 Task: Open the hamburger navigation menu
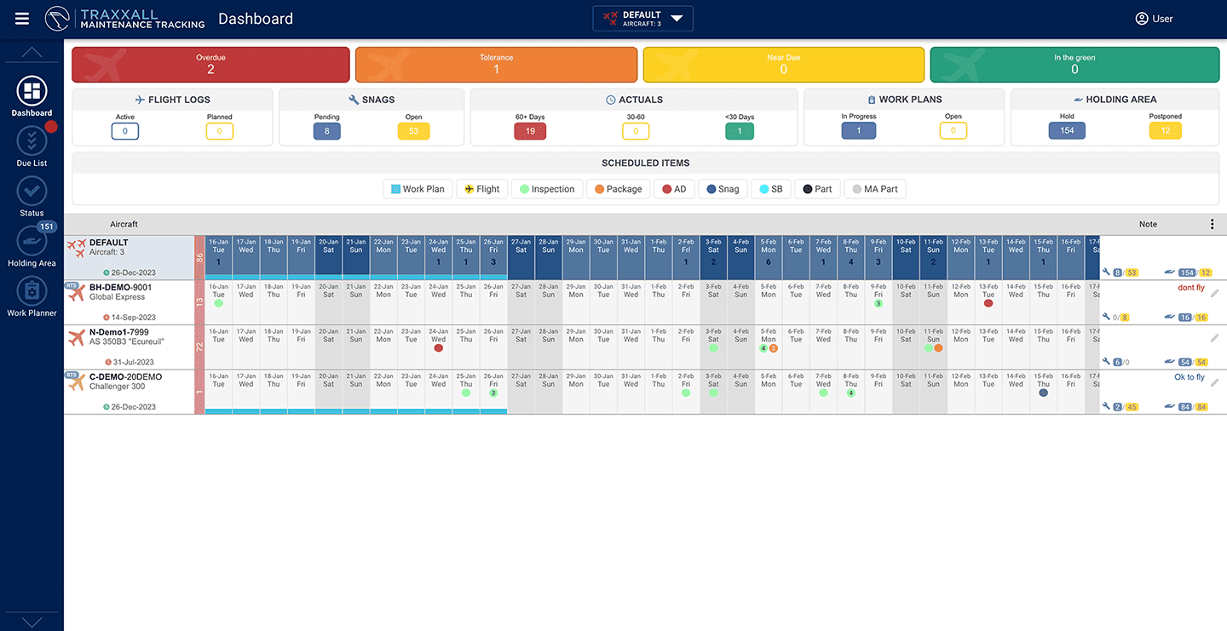[x=21, y=18]
